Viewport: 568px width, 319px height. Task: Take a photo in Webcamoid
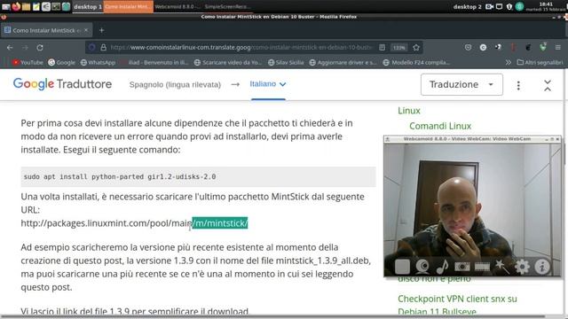pos(462,267)
